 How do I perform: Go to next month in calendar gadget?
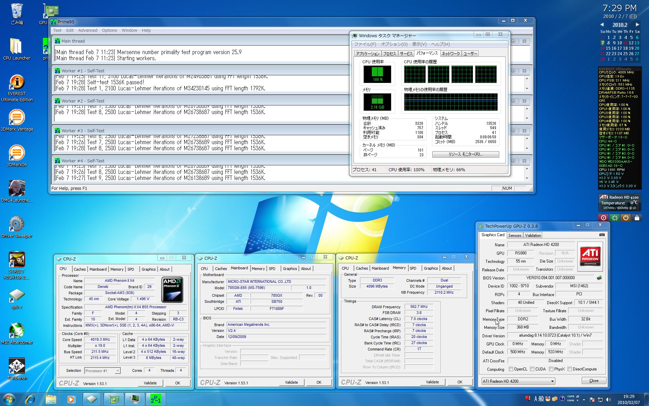click(x=637, y=25)
